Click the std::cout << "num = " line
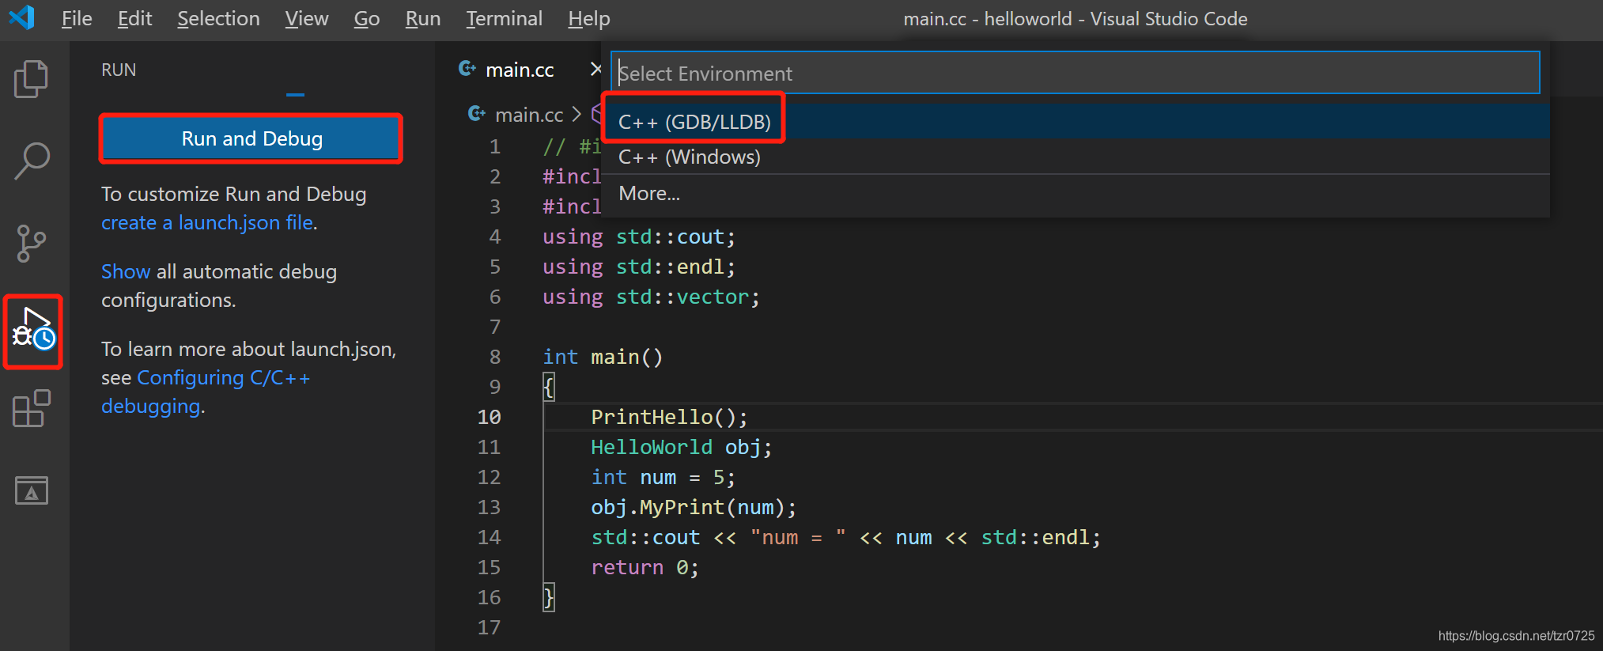This screenshot has height=651, width=1603. click(x=845, y=537)
